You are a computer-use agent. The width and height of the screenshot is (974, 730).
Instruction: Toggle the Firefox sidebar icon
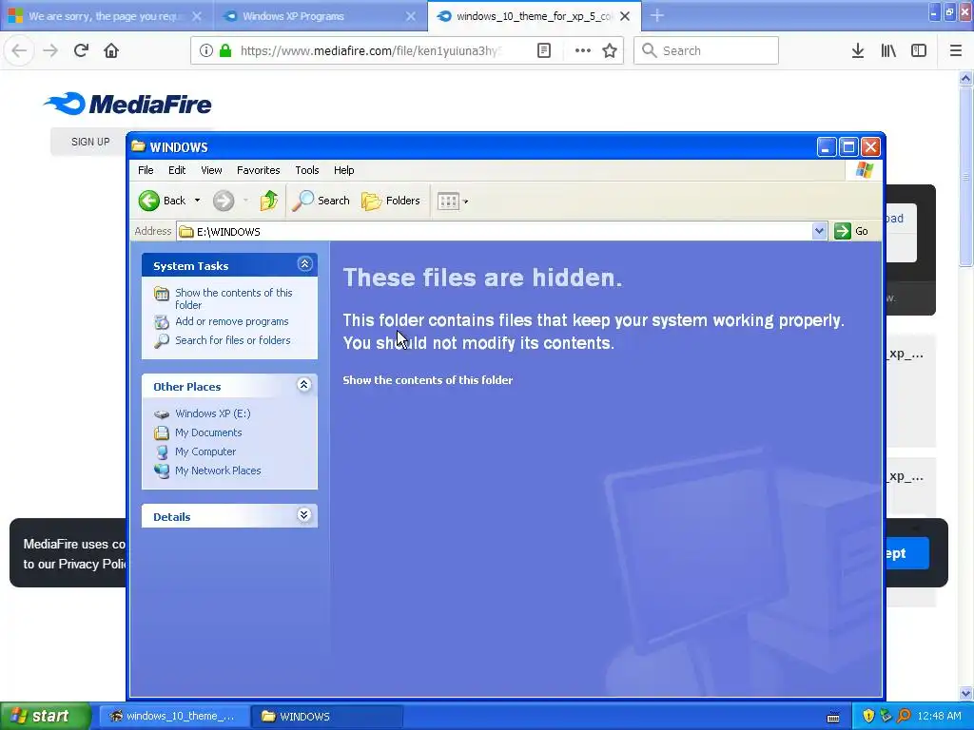pos(919,50)
